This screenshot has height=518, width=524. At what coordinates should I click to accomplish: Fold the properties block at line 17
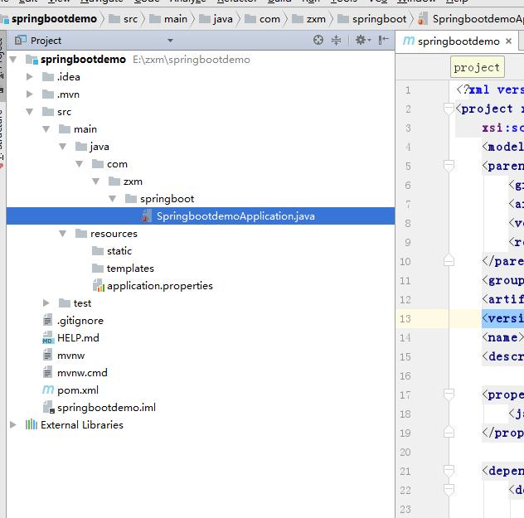(449, 395)
